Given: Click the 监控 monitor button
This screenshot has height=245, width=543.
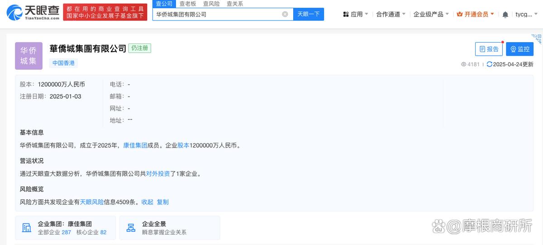Looking at the screenshot, I should (x=519, y=49).
